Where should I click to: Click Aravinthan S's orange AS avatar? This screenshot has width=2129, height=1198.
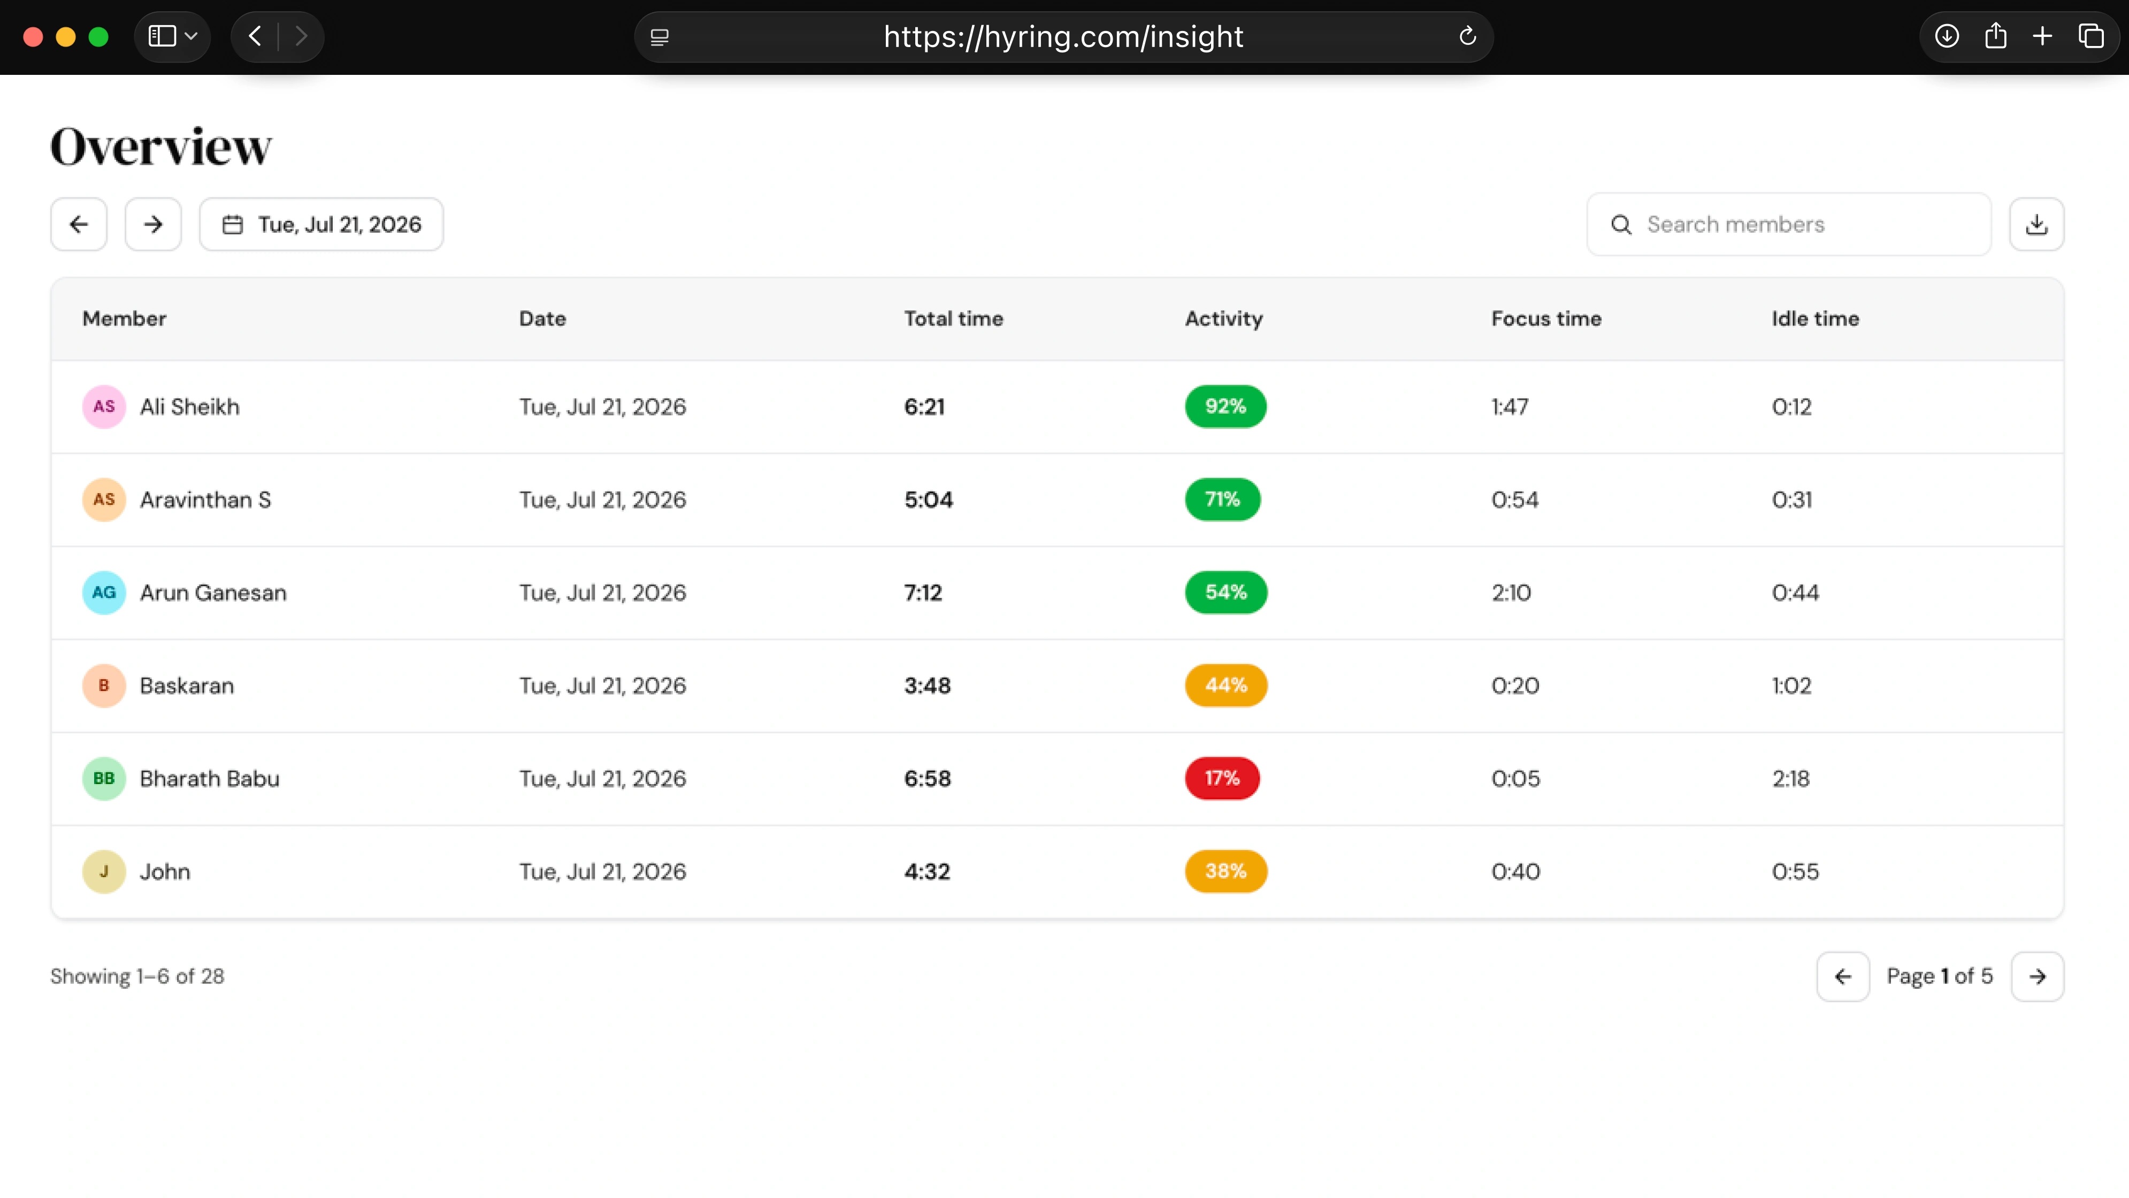point(104,500)
